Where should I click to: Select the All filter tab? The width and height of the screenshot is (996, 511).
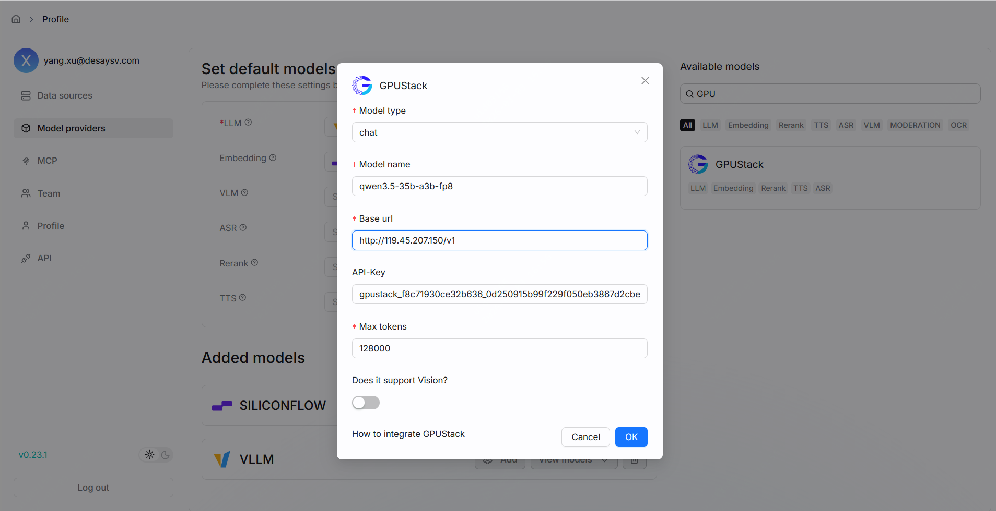point(687,125)
